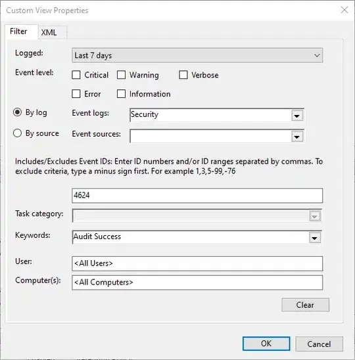Image resolution: width=355 pixels, height=360 pixels.
Task: Choose the By source radio option
Action: click(18, 133)
